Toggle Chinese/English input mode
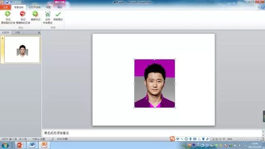This screenshot has height=149, width=265. tap(178, 139)
